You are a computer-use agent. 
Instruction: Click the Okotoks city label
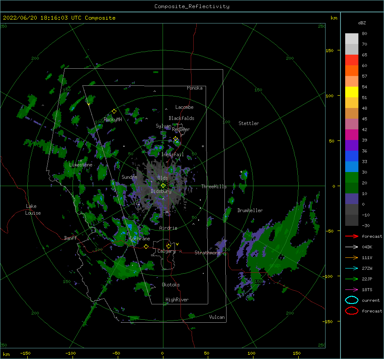[x=171, y=285]
